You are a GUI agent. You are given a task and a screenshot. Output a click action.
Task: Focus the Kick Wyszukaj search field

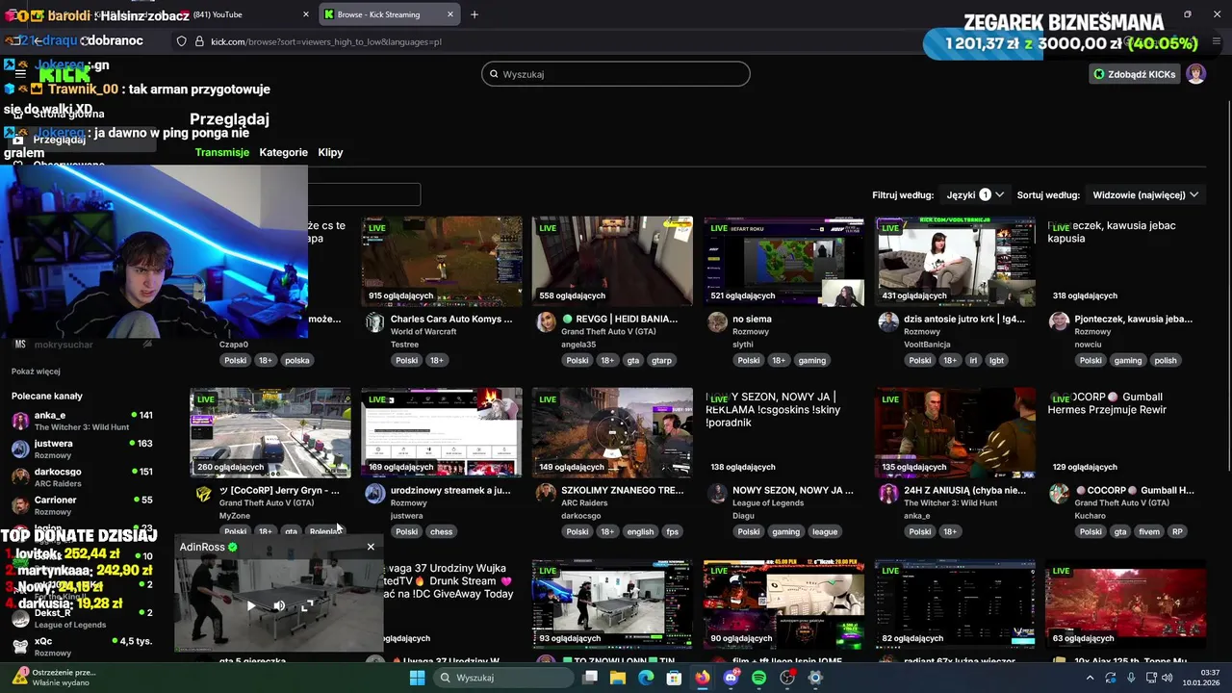coord(616,74)
